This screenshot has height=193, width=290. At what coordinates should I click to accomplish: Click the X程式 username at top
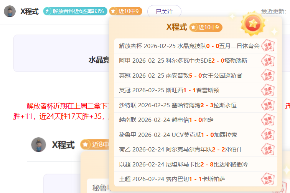(x=30, y=12)
